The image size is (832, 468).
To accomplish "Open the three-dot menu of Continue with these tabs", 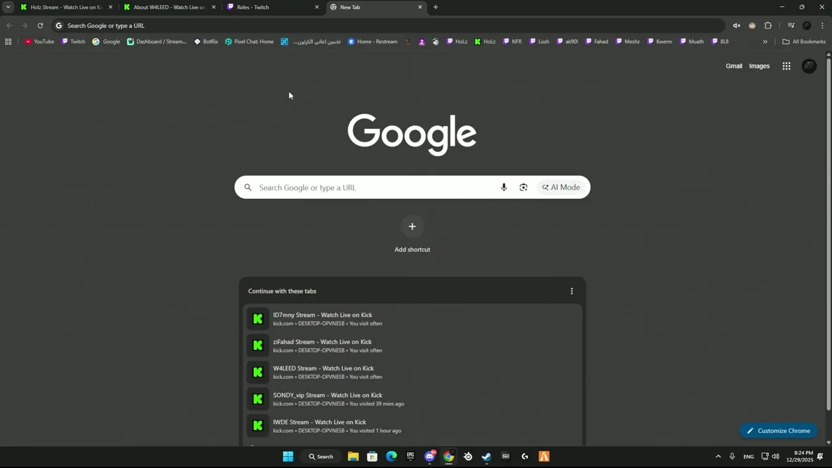I will (x=571, y=291).
